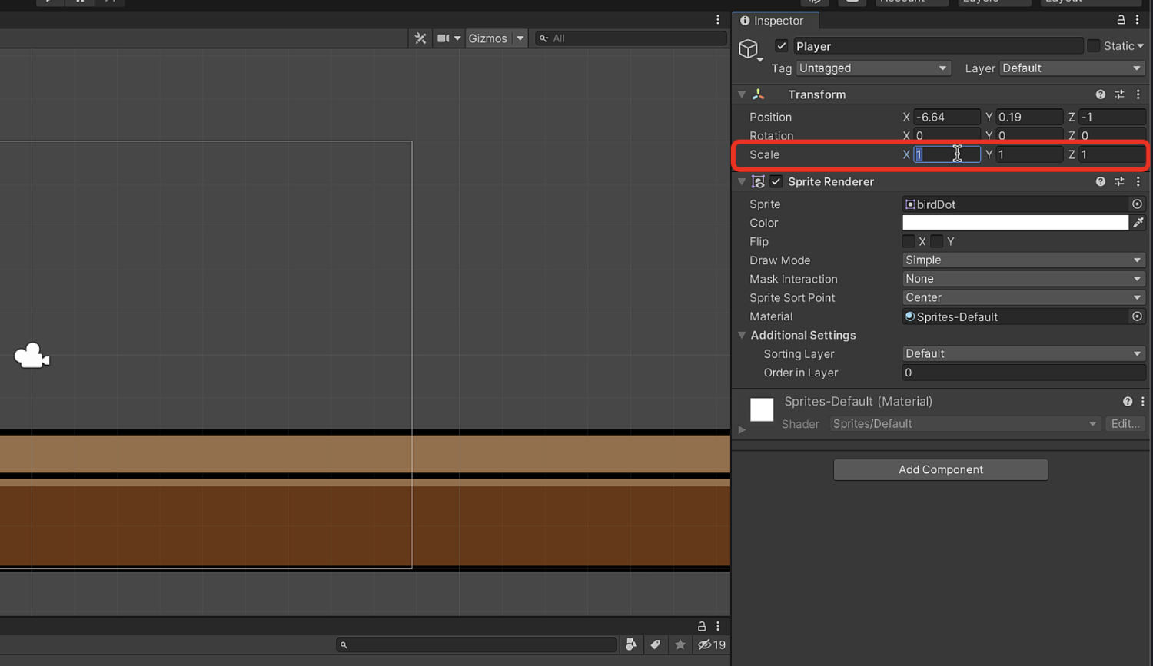Open Sprites-Default material help icon

(x=1128, y=401)
